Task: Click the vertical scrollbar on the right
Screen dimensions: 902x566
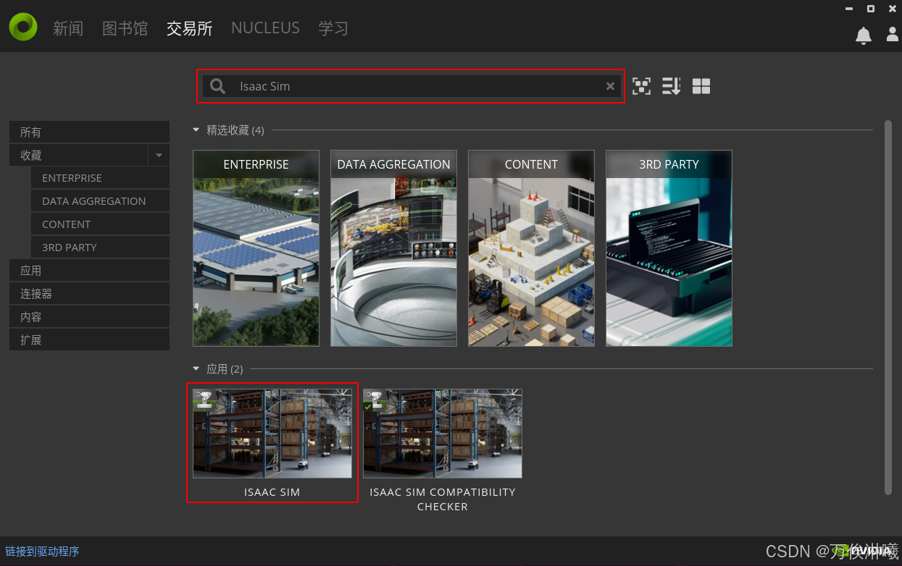Action: tap(888, 308)
